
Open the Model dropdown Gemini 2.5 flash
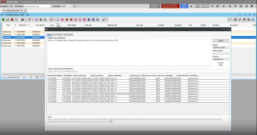[221, 47]
